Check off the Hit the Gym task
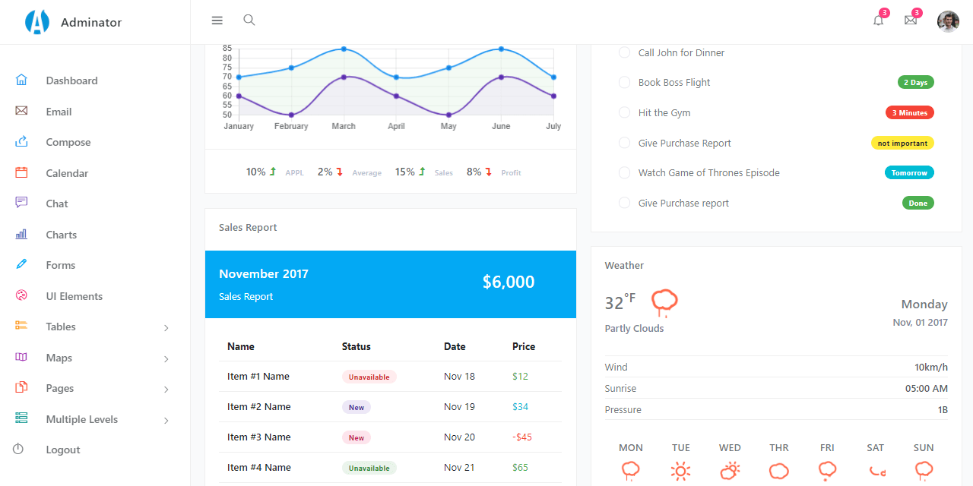Screen dimensions: 973x486 point(624,112)
